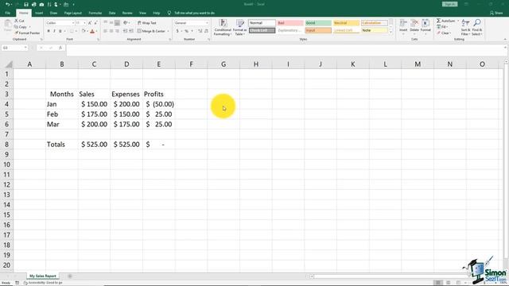Apply the Good cell style
This screenshot has width=509, height=286.
(x=318, y=23)
